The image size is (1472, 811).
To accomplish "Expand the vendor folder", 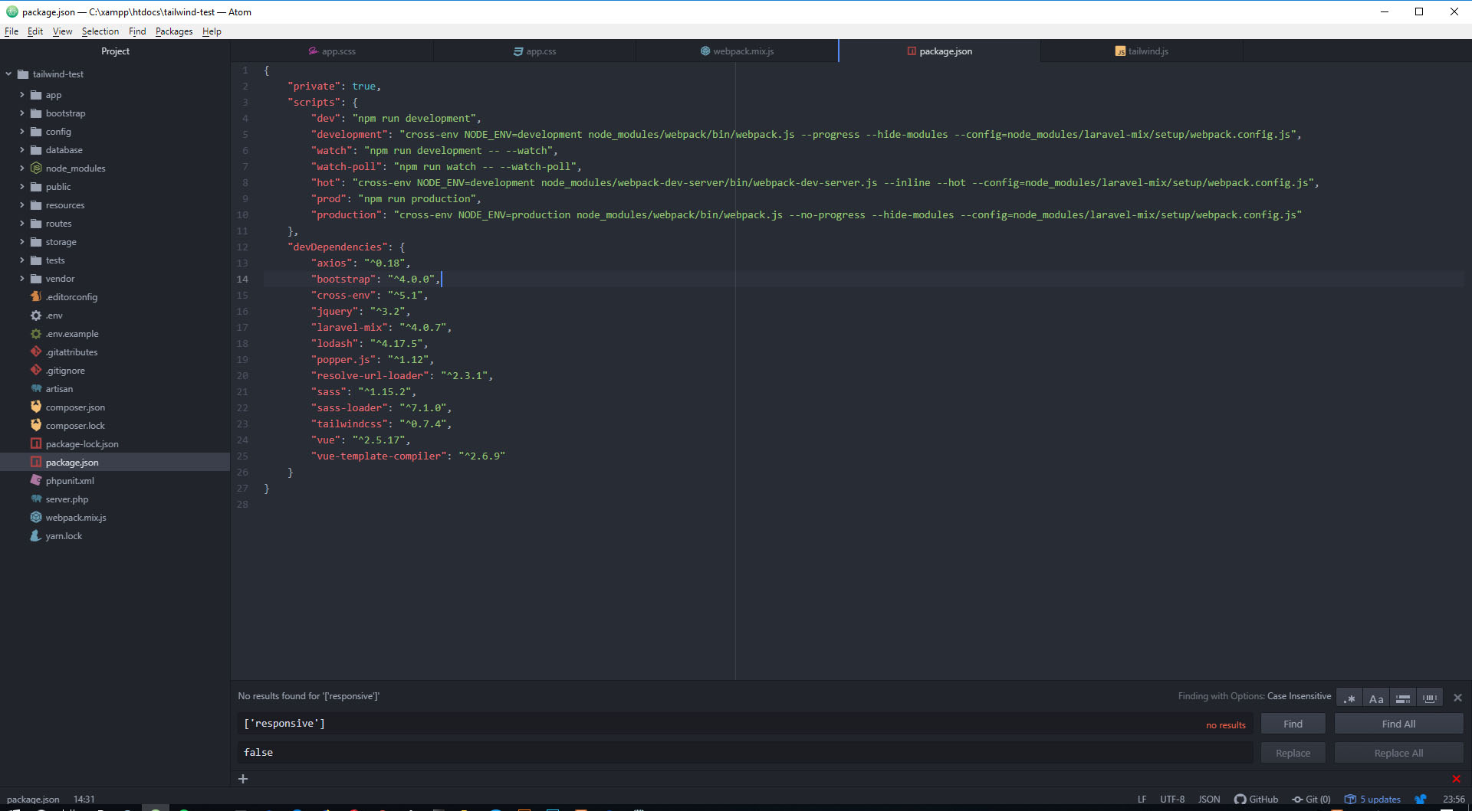I will 23,278.
